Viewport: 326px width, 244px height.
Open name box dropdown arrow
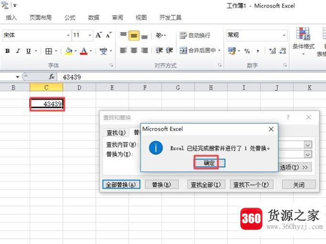point(18,77)
